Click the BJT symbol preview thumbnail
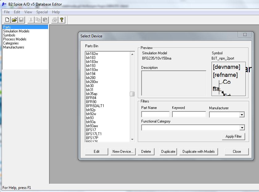Screen dimensions: 259x192 pyautogui.click(x=228, y=79)
